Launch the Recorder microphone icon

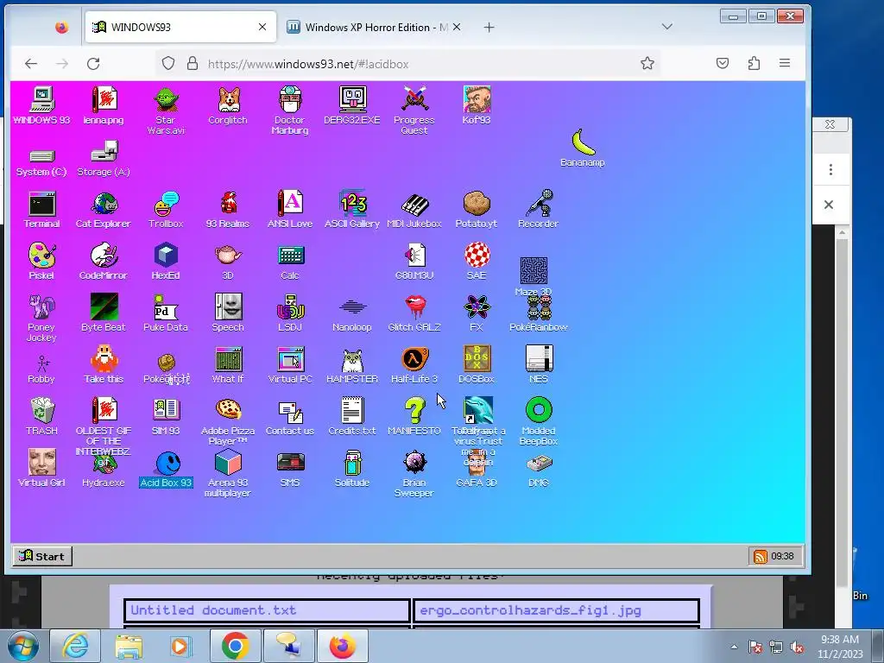click(540, 204)
